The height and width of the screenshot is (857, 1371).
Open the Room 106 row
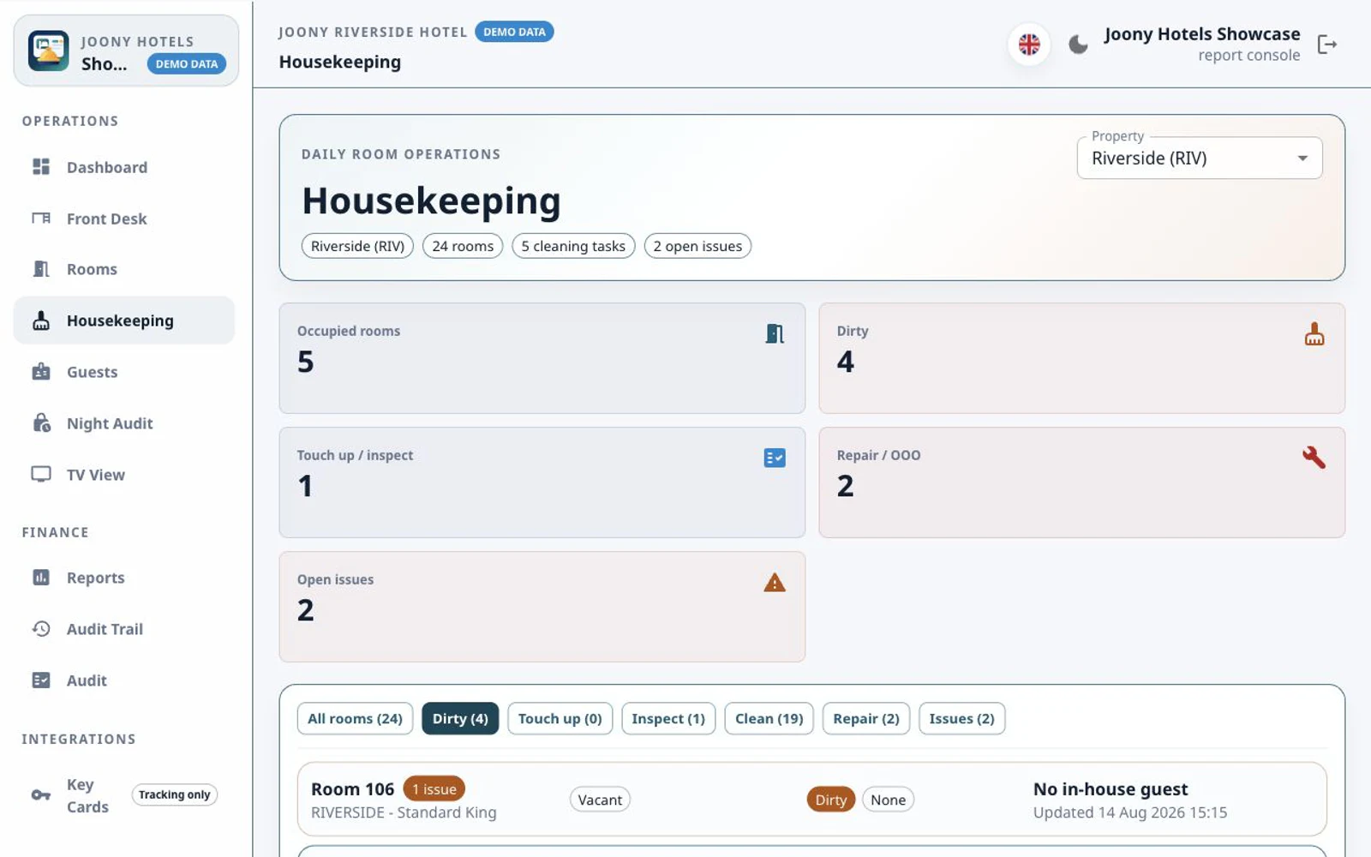(811, 800)
